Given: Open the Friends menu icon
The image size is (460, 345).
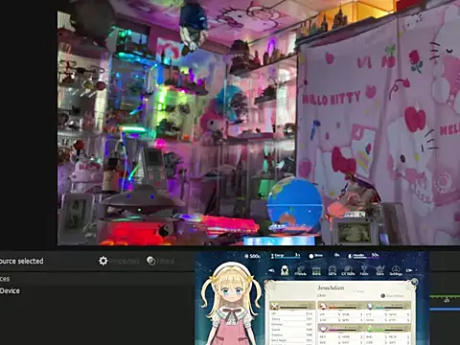Looking at the screenshot, I should (x=300, y=270).
